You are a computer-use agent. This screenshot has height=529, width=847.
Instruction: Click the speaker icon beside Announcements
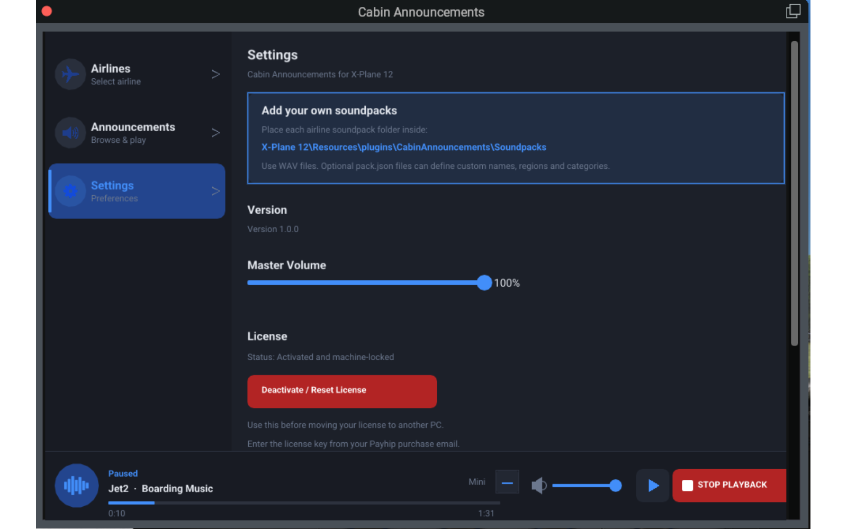70,132
